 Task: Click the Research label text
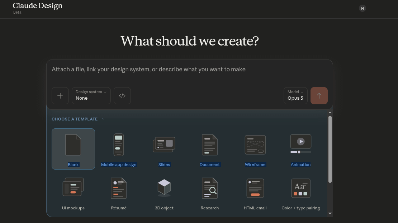(x=210, y=208)
